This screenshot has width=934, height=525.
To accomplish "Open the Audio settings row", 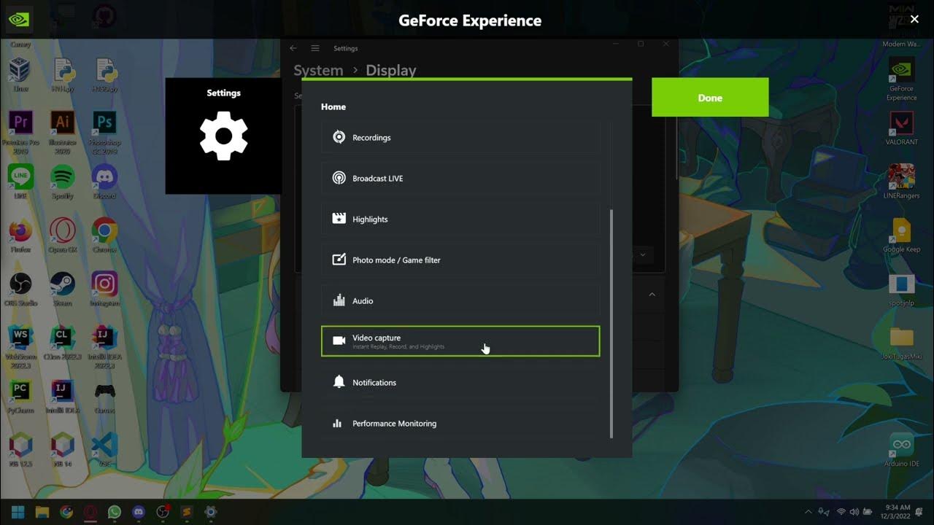I will coord(460,301).
